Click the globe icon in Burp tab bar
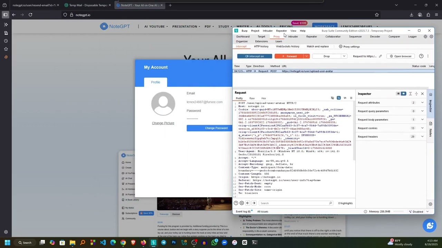 coord(425,37)
